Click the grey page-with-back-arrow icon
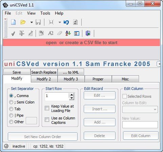This screenshot has height=152, width=163. click(x=41, y=33)
